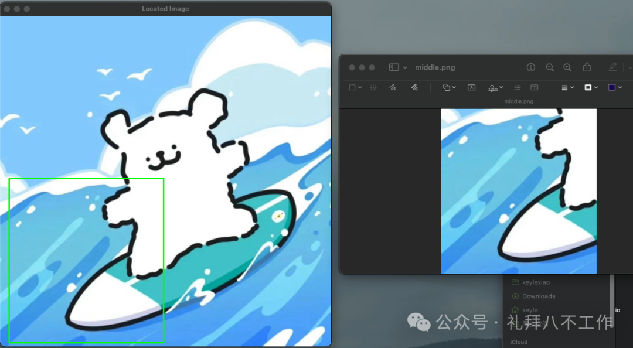Screen dimensions: 633x348
Task: Insert a text box annotation
Action: point(471,87)
